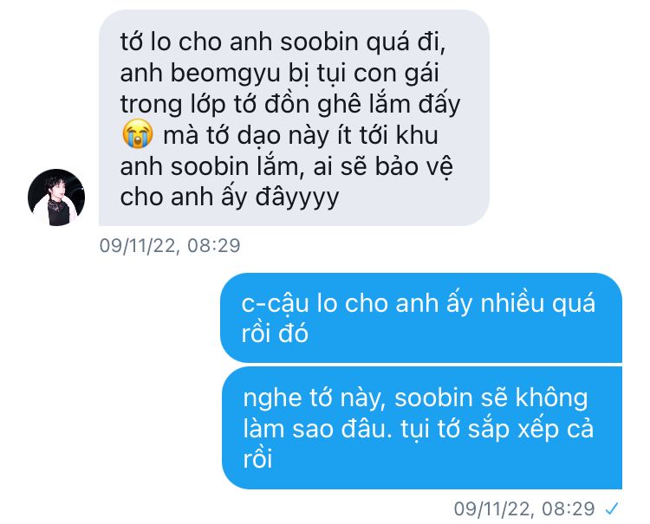Select the blue bubble starting "c-cậu lo cho"
This screenshot has width=650, height=524.
click(x=420, y=318)
